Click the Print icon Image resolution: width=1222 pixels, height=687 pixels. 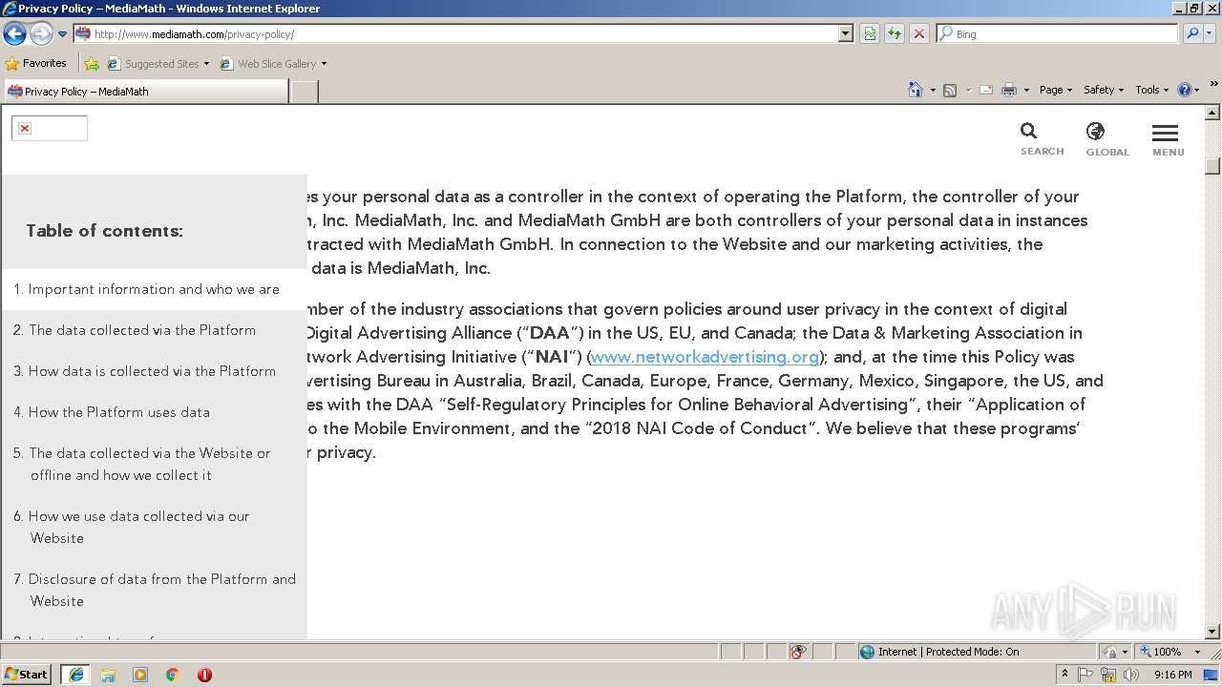point(1009,90)
